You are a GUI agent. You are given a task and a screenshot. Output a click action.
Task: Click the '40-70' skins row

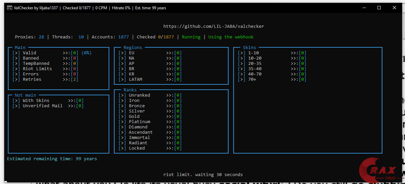272,74
